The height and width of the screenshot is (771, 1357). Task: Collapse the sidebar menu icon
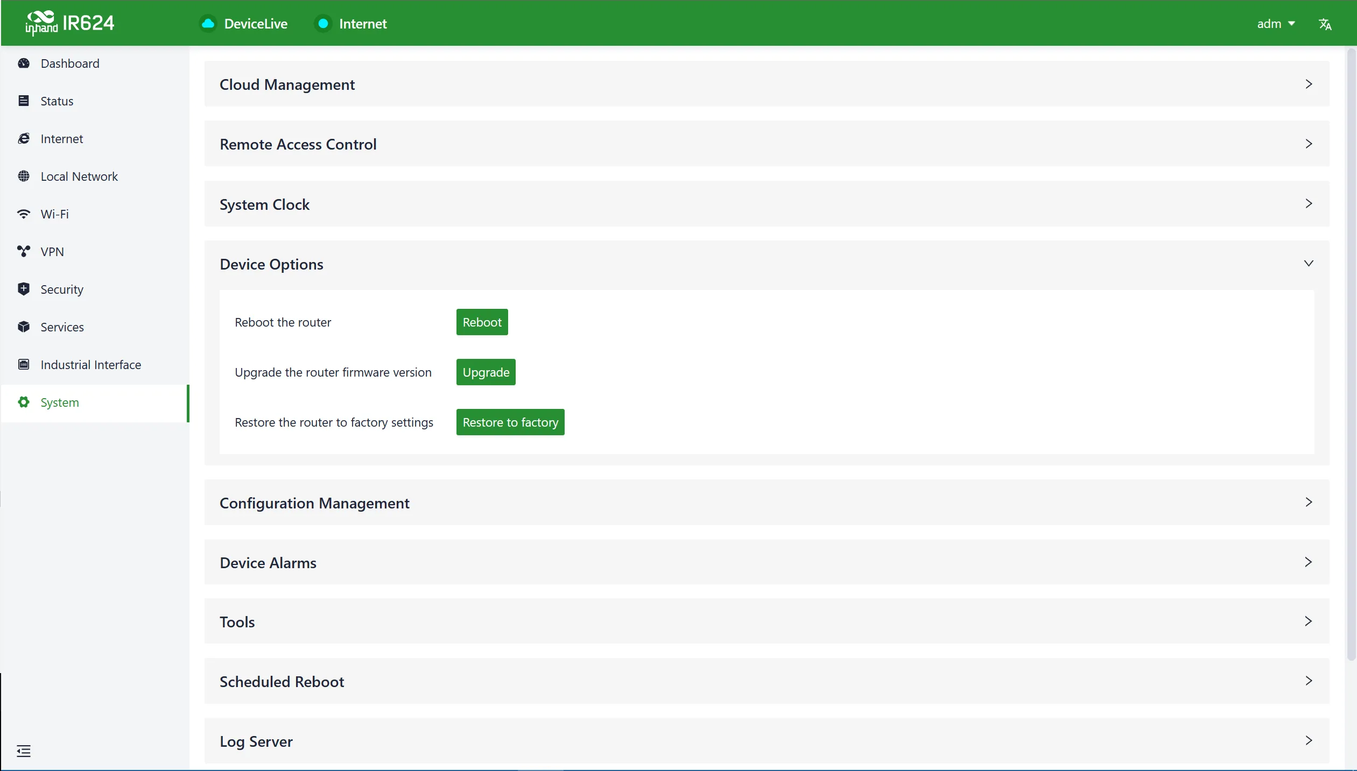click(x=24, y=751)
